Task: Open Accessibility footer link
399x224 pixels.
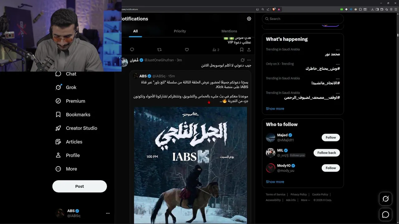Action: [x=273, y=200]
